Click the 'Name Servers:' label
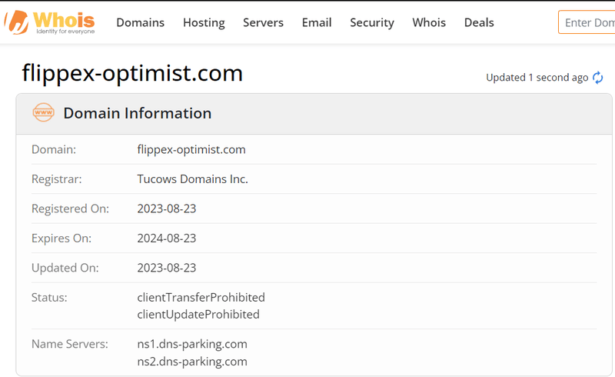615x377 pixels. pyautogui.click(x=70, y=344)
